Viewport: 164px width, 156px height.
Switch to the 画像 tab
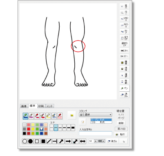click(24, 106)
